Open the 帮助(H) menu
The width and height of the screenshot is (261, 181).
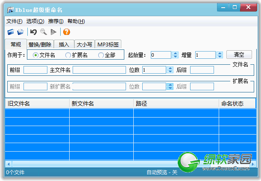(76, 21)
